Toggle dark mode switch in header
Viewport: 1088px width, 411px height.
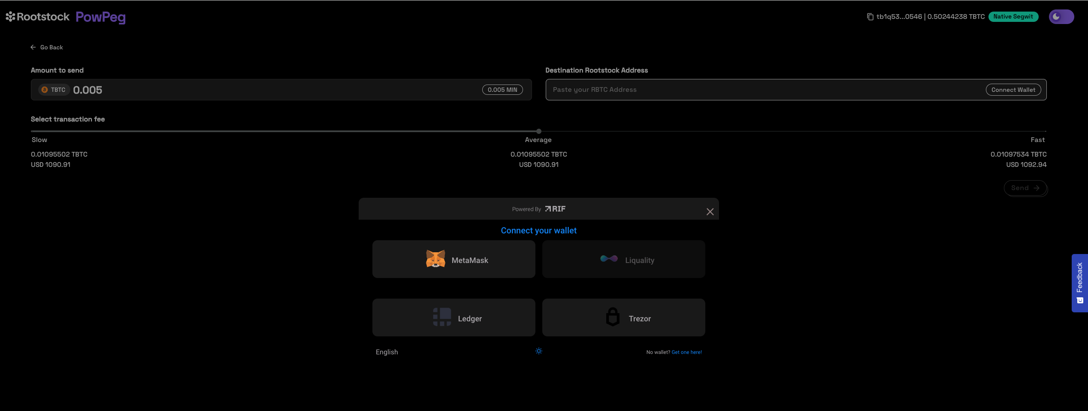(x=1061, y=17)
